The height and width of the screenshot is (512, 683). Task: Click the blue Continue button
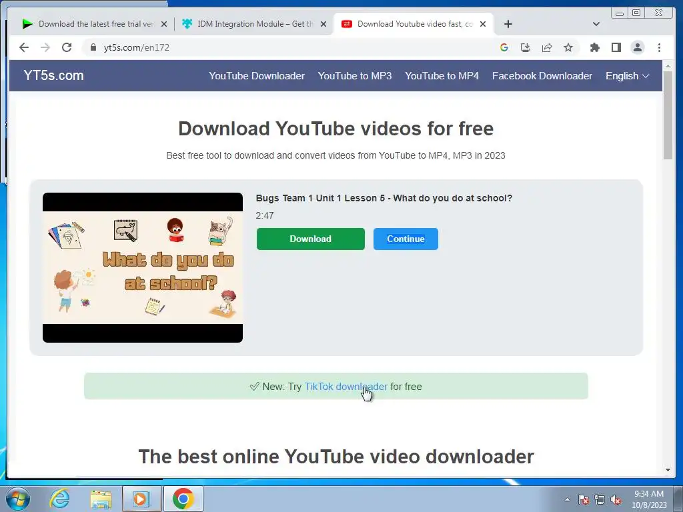click(x=406, y=239)
